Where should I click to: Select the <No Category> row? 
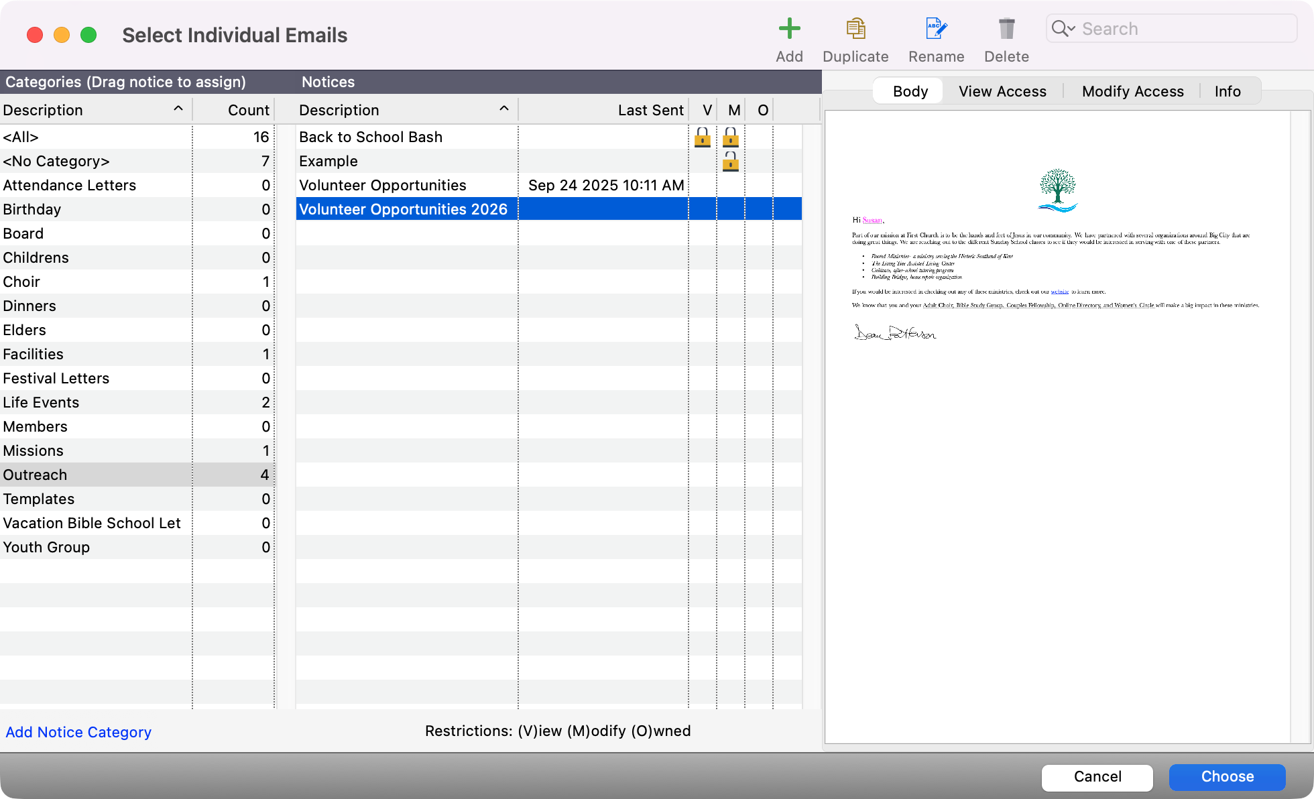(137, 161)
